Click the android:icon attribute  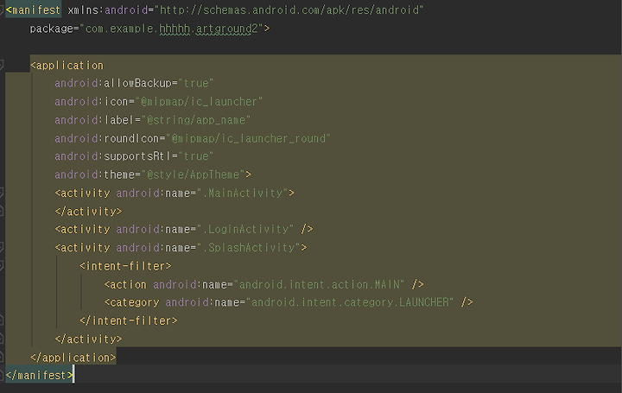[92, 102]
